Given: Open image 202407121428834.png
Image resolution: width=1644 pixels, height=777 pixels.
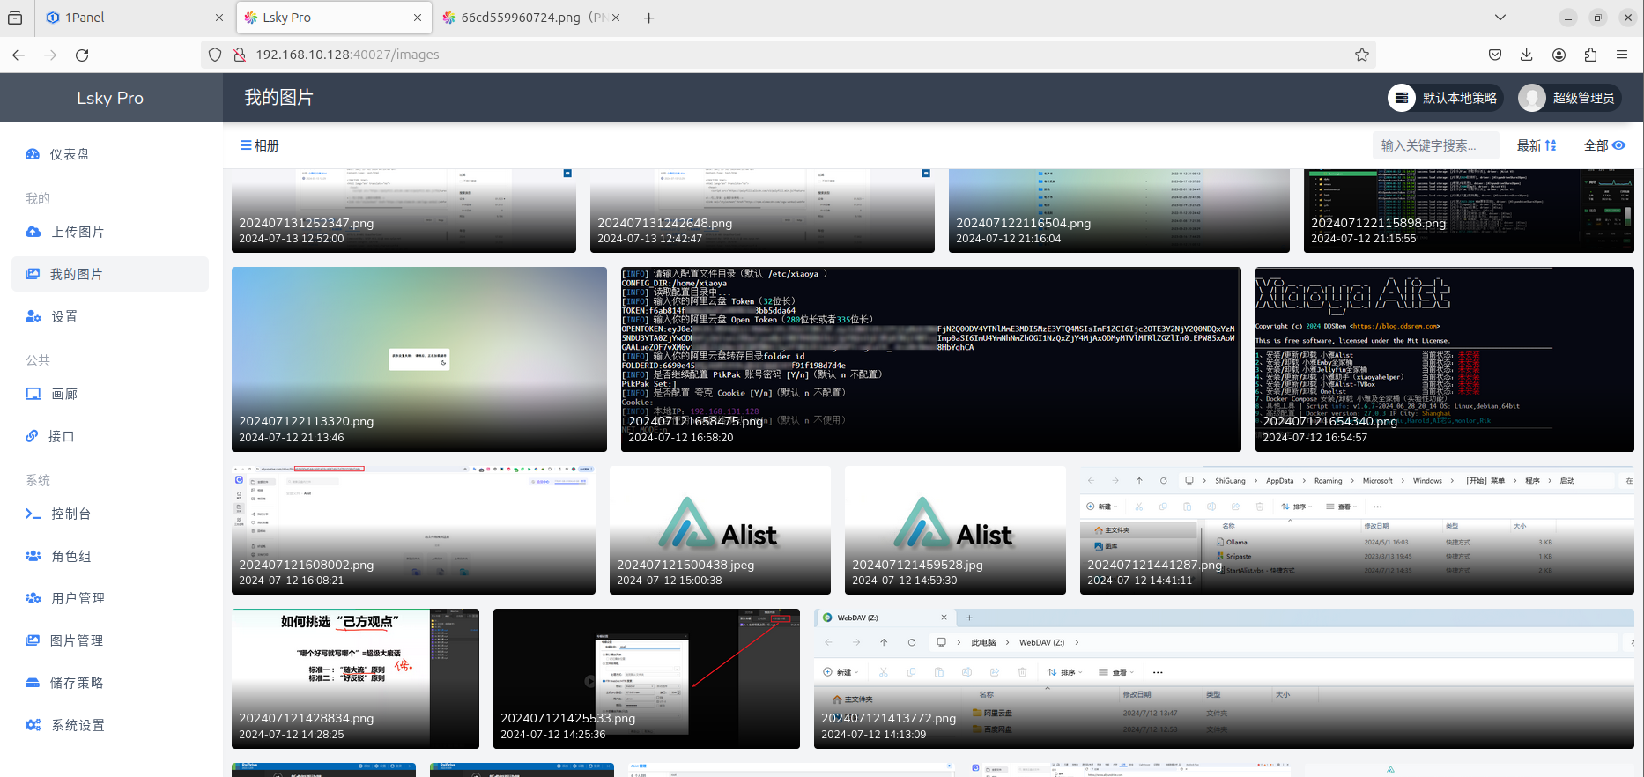Looking at the screenshot, I should [x=355, y=678].
